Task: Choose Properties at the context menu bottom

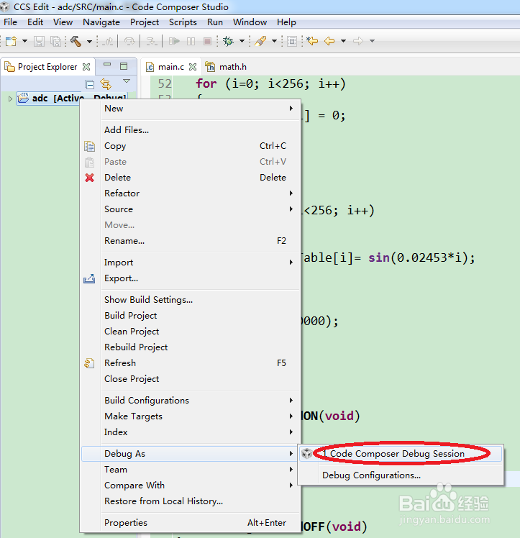Action: pos(191,523)
